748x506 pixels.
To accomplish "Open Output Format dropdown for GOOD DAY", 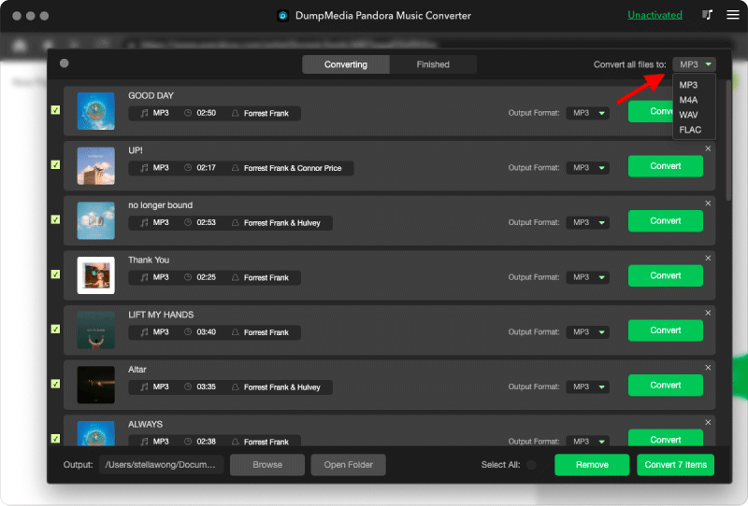I will coord(588,113).
